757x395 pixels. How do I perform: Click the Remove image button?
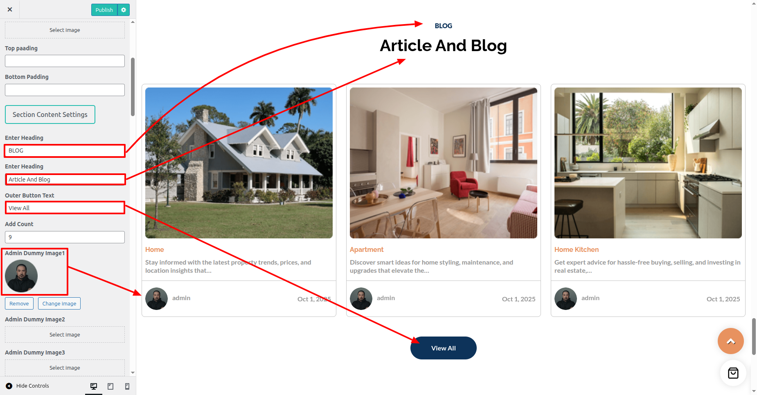click(x=19, y=303)
